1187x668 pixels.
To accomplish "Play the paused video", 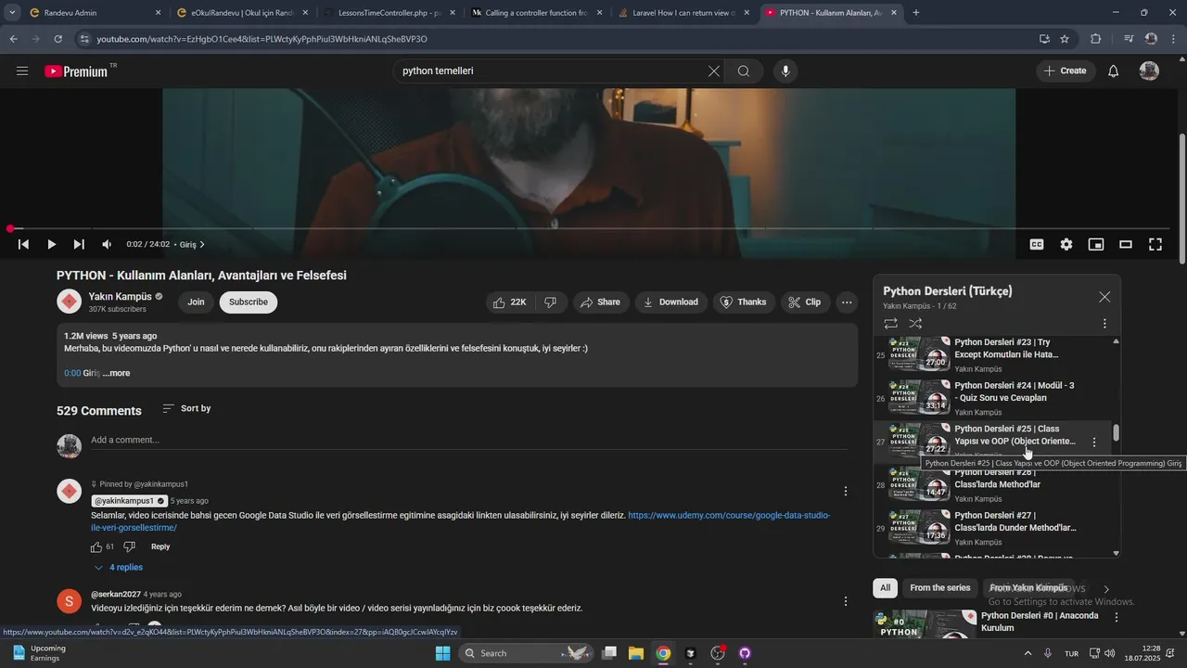I will [51, 244].
